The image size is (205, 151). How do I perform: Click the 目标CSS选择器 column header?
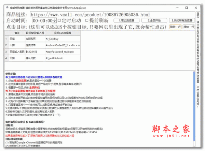coord(63,33)
